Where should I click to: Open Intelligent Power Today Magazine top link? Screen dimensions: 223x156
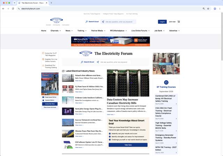point(113,14)
